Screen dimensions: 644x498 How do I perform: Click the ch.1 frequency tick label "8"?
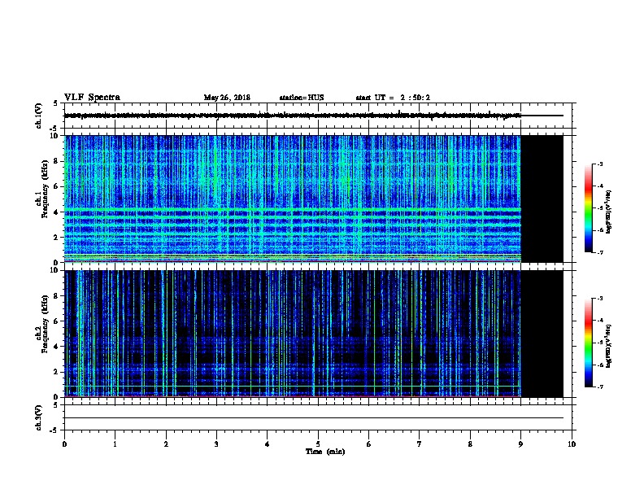[x=58, y=161]
